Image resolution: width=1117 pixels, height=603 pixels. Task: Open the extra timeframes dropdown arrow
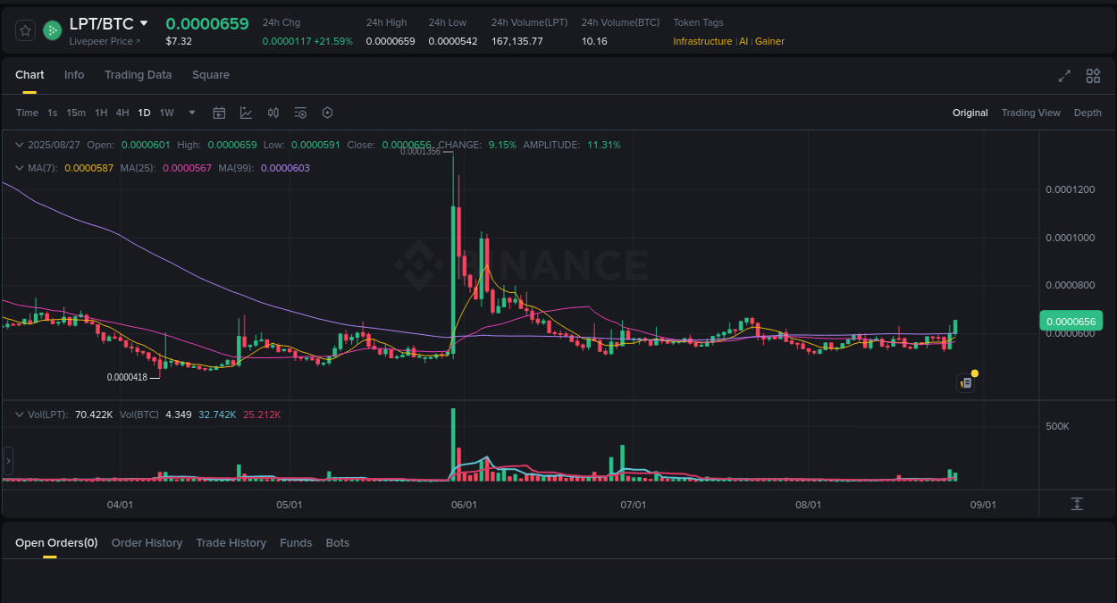[191, 113]
